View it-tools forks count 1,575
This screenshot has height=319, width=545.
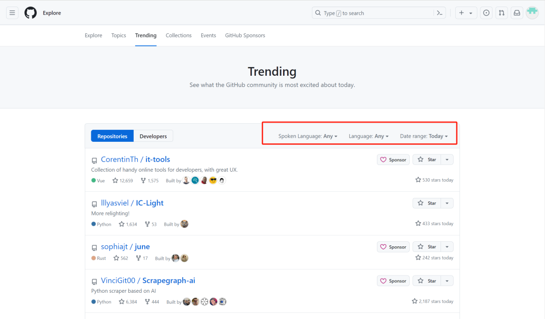click(x=149, y=181)
